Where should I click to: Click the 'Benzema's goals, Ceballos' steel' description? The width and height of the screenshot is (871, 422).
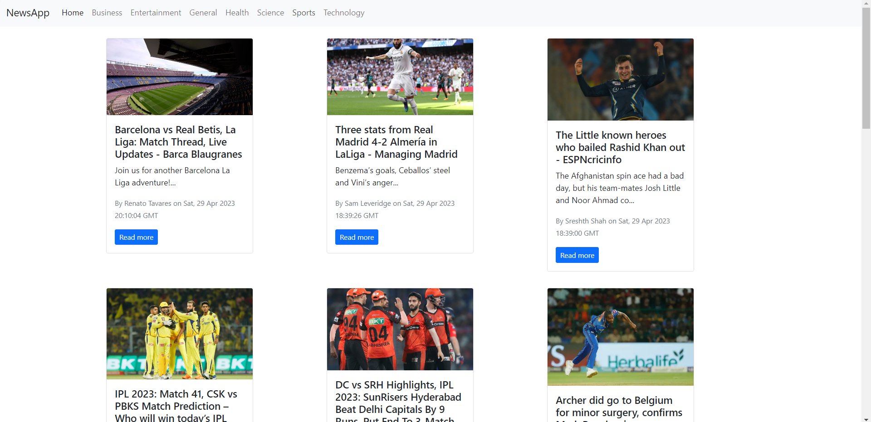pos(393,176)
